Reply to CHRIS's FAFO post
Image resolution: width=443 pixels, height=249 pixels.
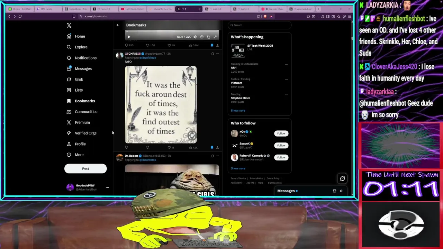tap(126, 147)
